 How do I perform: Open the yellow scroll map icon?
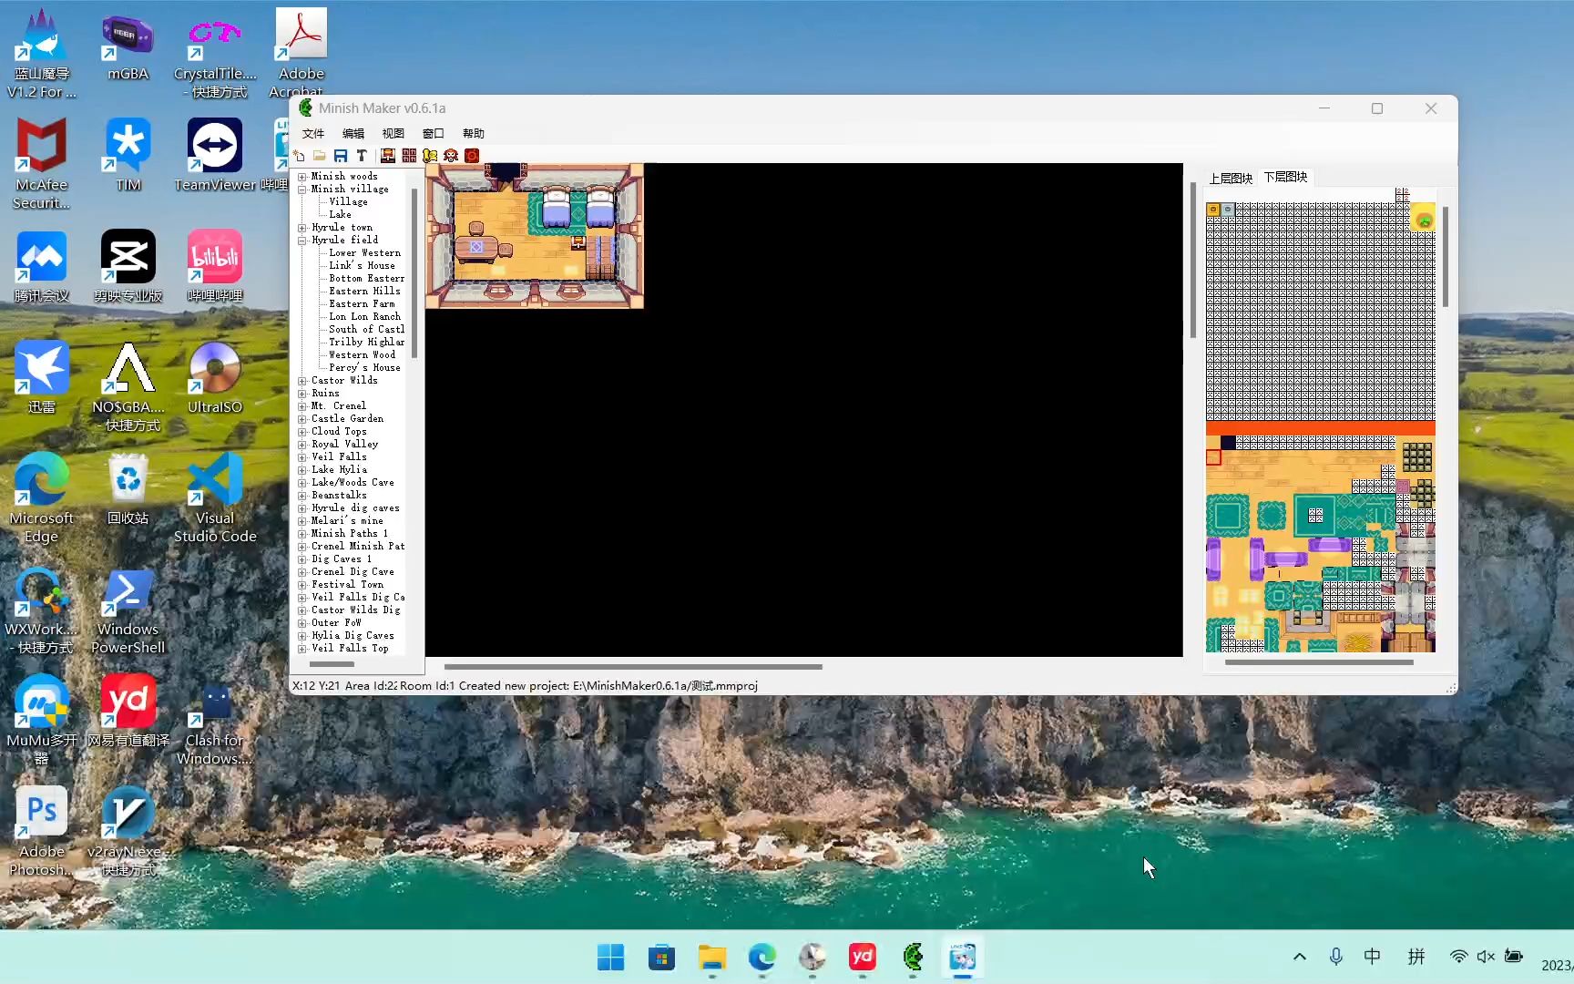(430, 156)
